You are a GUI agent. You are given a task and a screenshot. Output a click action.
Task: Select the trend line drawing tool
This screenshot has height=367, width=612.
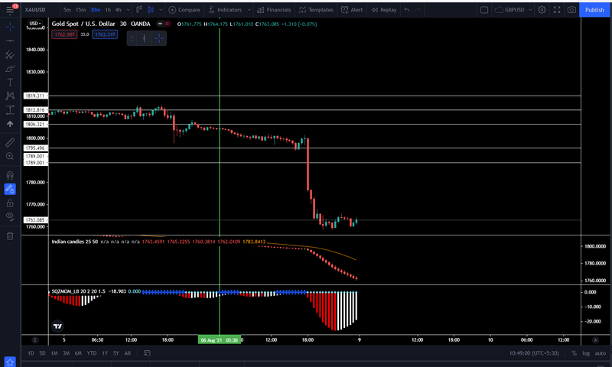pos(10,41)
